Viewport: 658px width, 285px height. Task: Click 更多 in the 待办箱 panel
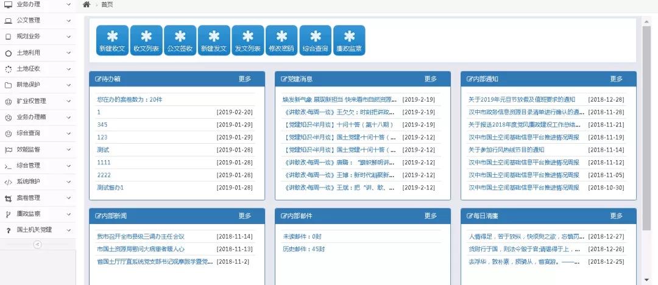[x=245, y=79]
